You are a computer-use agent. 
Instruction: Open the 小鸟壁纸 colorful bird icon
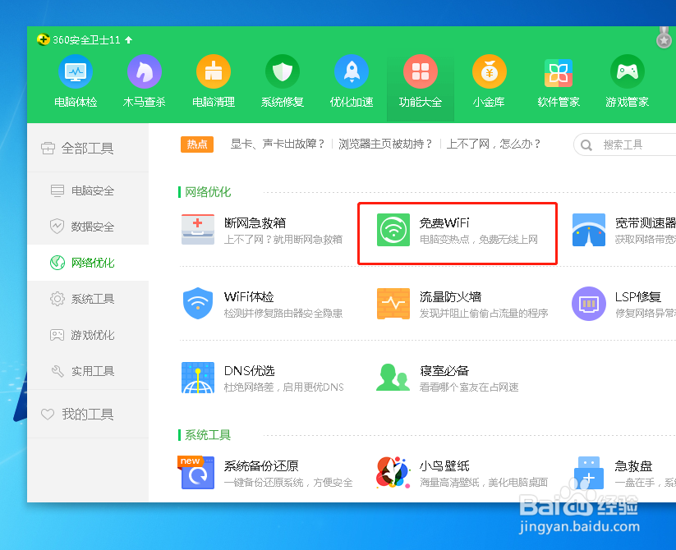pos(393,473)
